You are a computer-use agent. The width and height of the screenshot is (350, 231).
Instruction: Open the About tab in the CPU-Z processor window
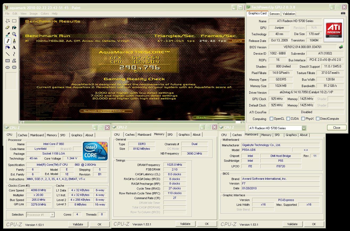(89, 135)
